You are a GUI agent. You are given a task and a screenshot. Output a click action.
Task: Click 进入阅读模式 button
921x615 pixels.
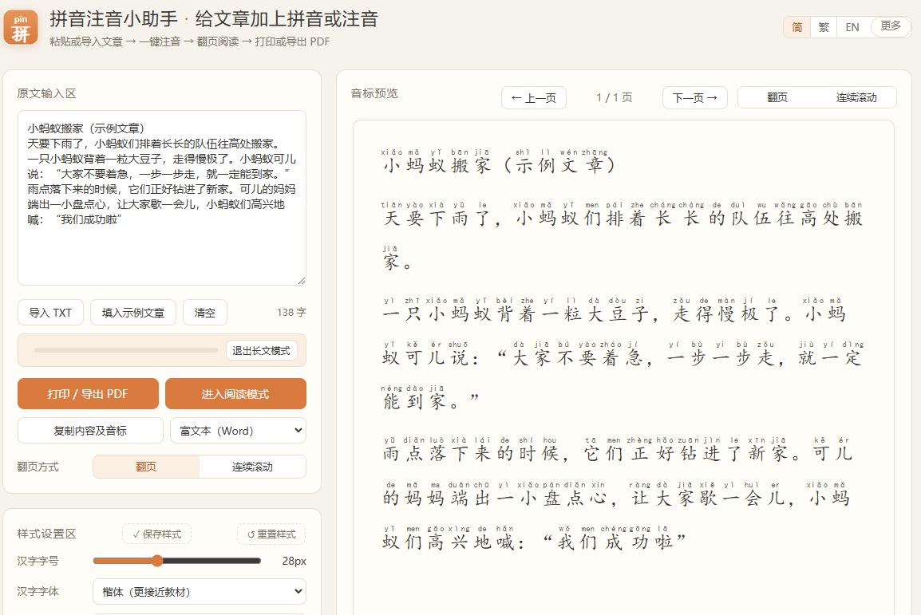point(235,394)
